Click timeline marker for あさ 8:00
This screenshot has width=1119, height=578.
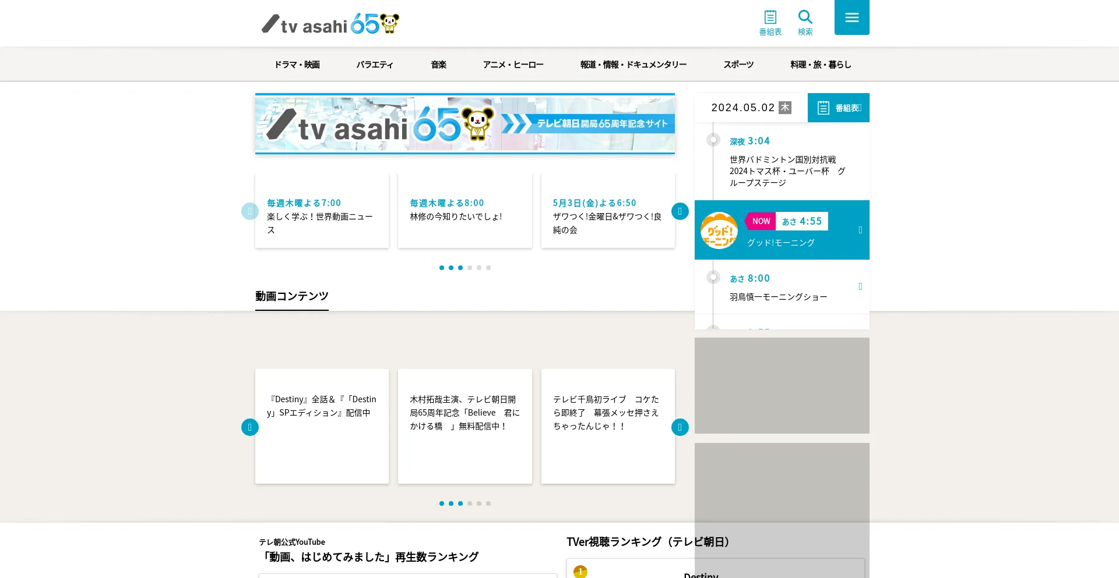pos(713,277)
